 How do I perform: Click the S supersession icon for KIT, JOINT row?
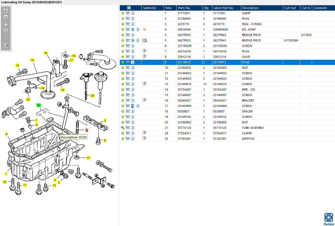point(133,29)
